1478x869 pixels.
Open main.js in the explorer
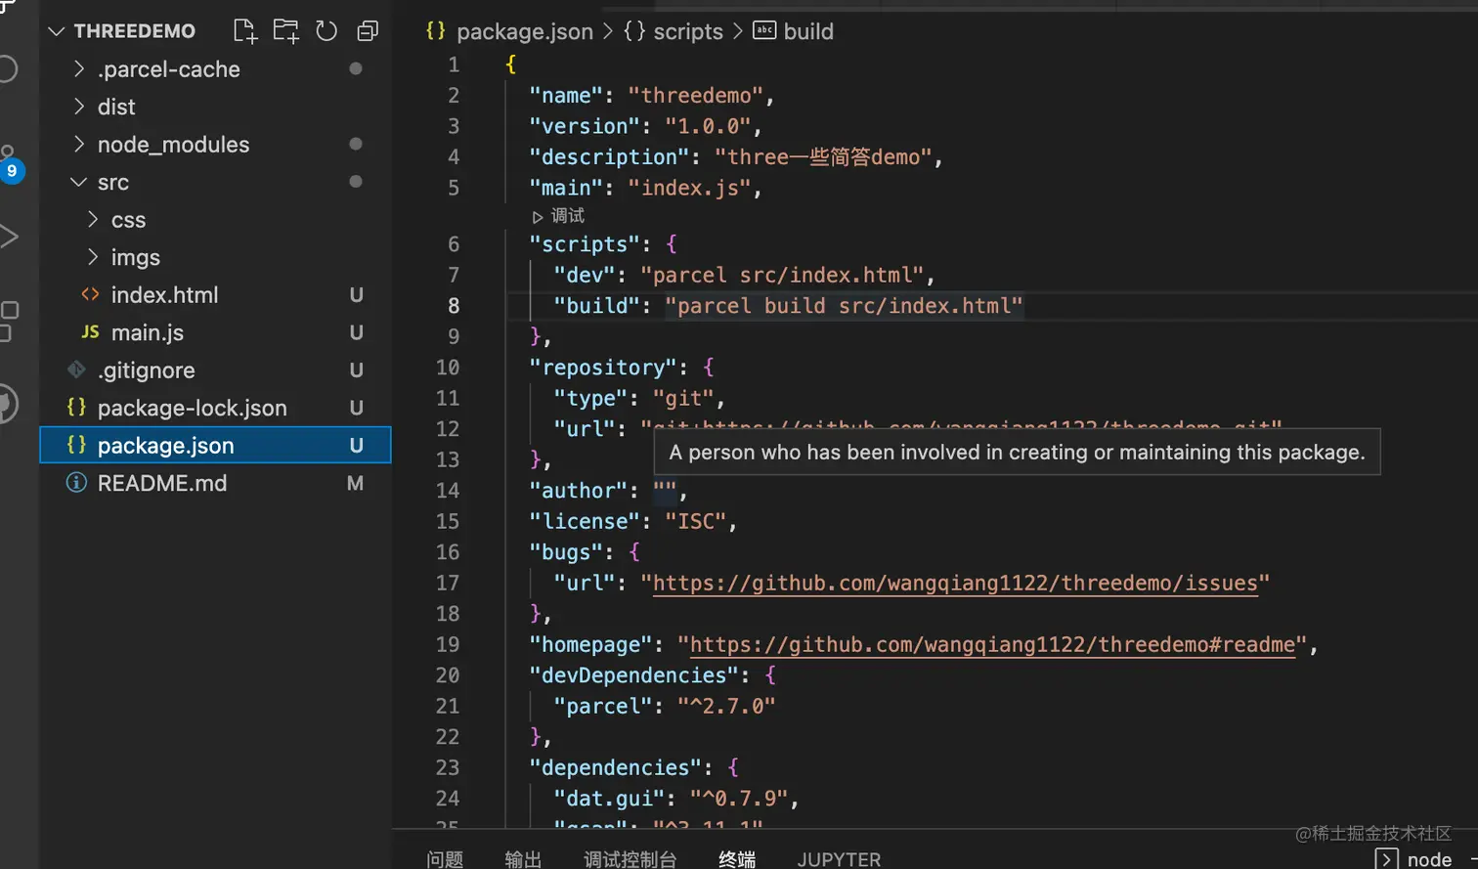(148, 332)
